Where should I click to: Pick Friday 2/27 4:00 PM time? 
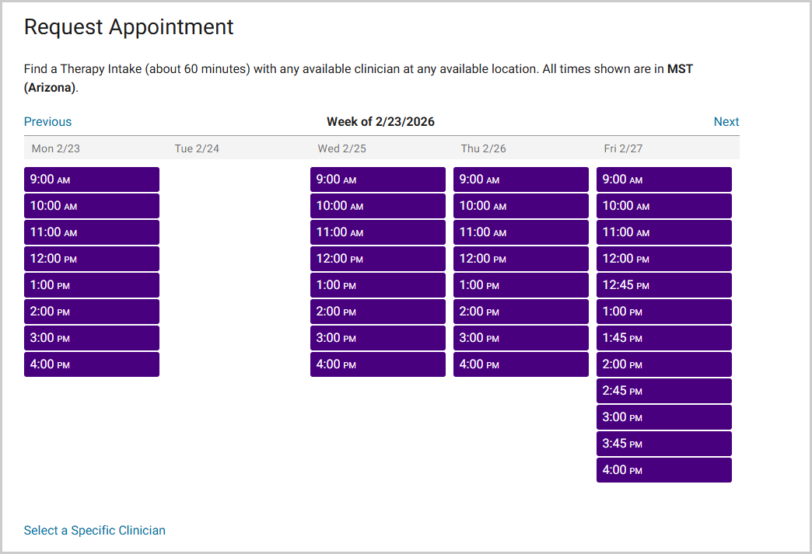(x=664, y=469)
